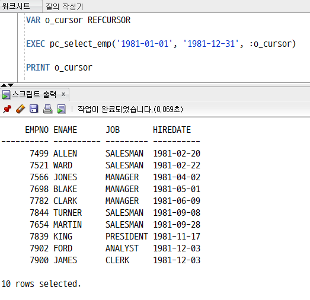Click the completion status message text

(x=130, y=109)
